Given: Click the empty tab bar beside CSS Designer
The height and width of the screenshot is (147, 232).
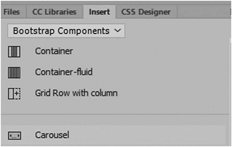Looking at the screenshot, I should tap(203, 12).
